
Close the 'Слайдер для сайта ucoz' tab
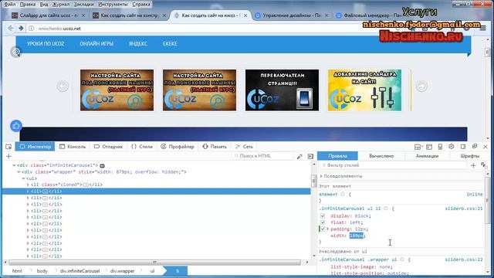(83, 15)
